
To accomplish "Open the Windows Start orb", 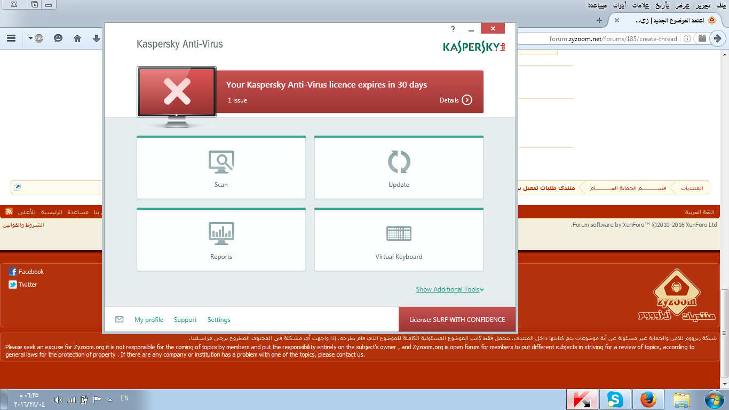I will tap(714, 399).
